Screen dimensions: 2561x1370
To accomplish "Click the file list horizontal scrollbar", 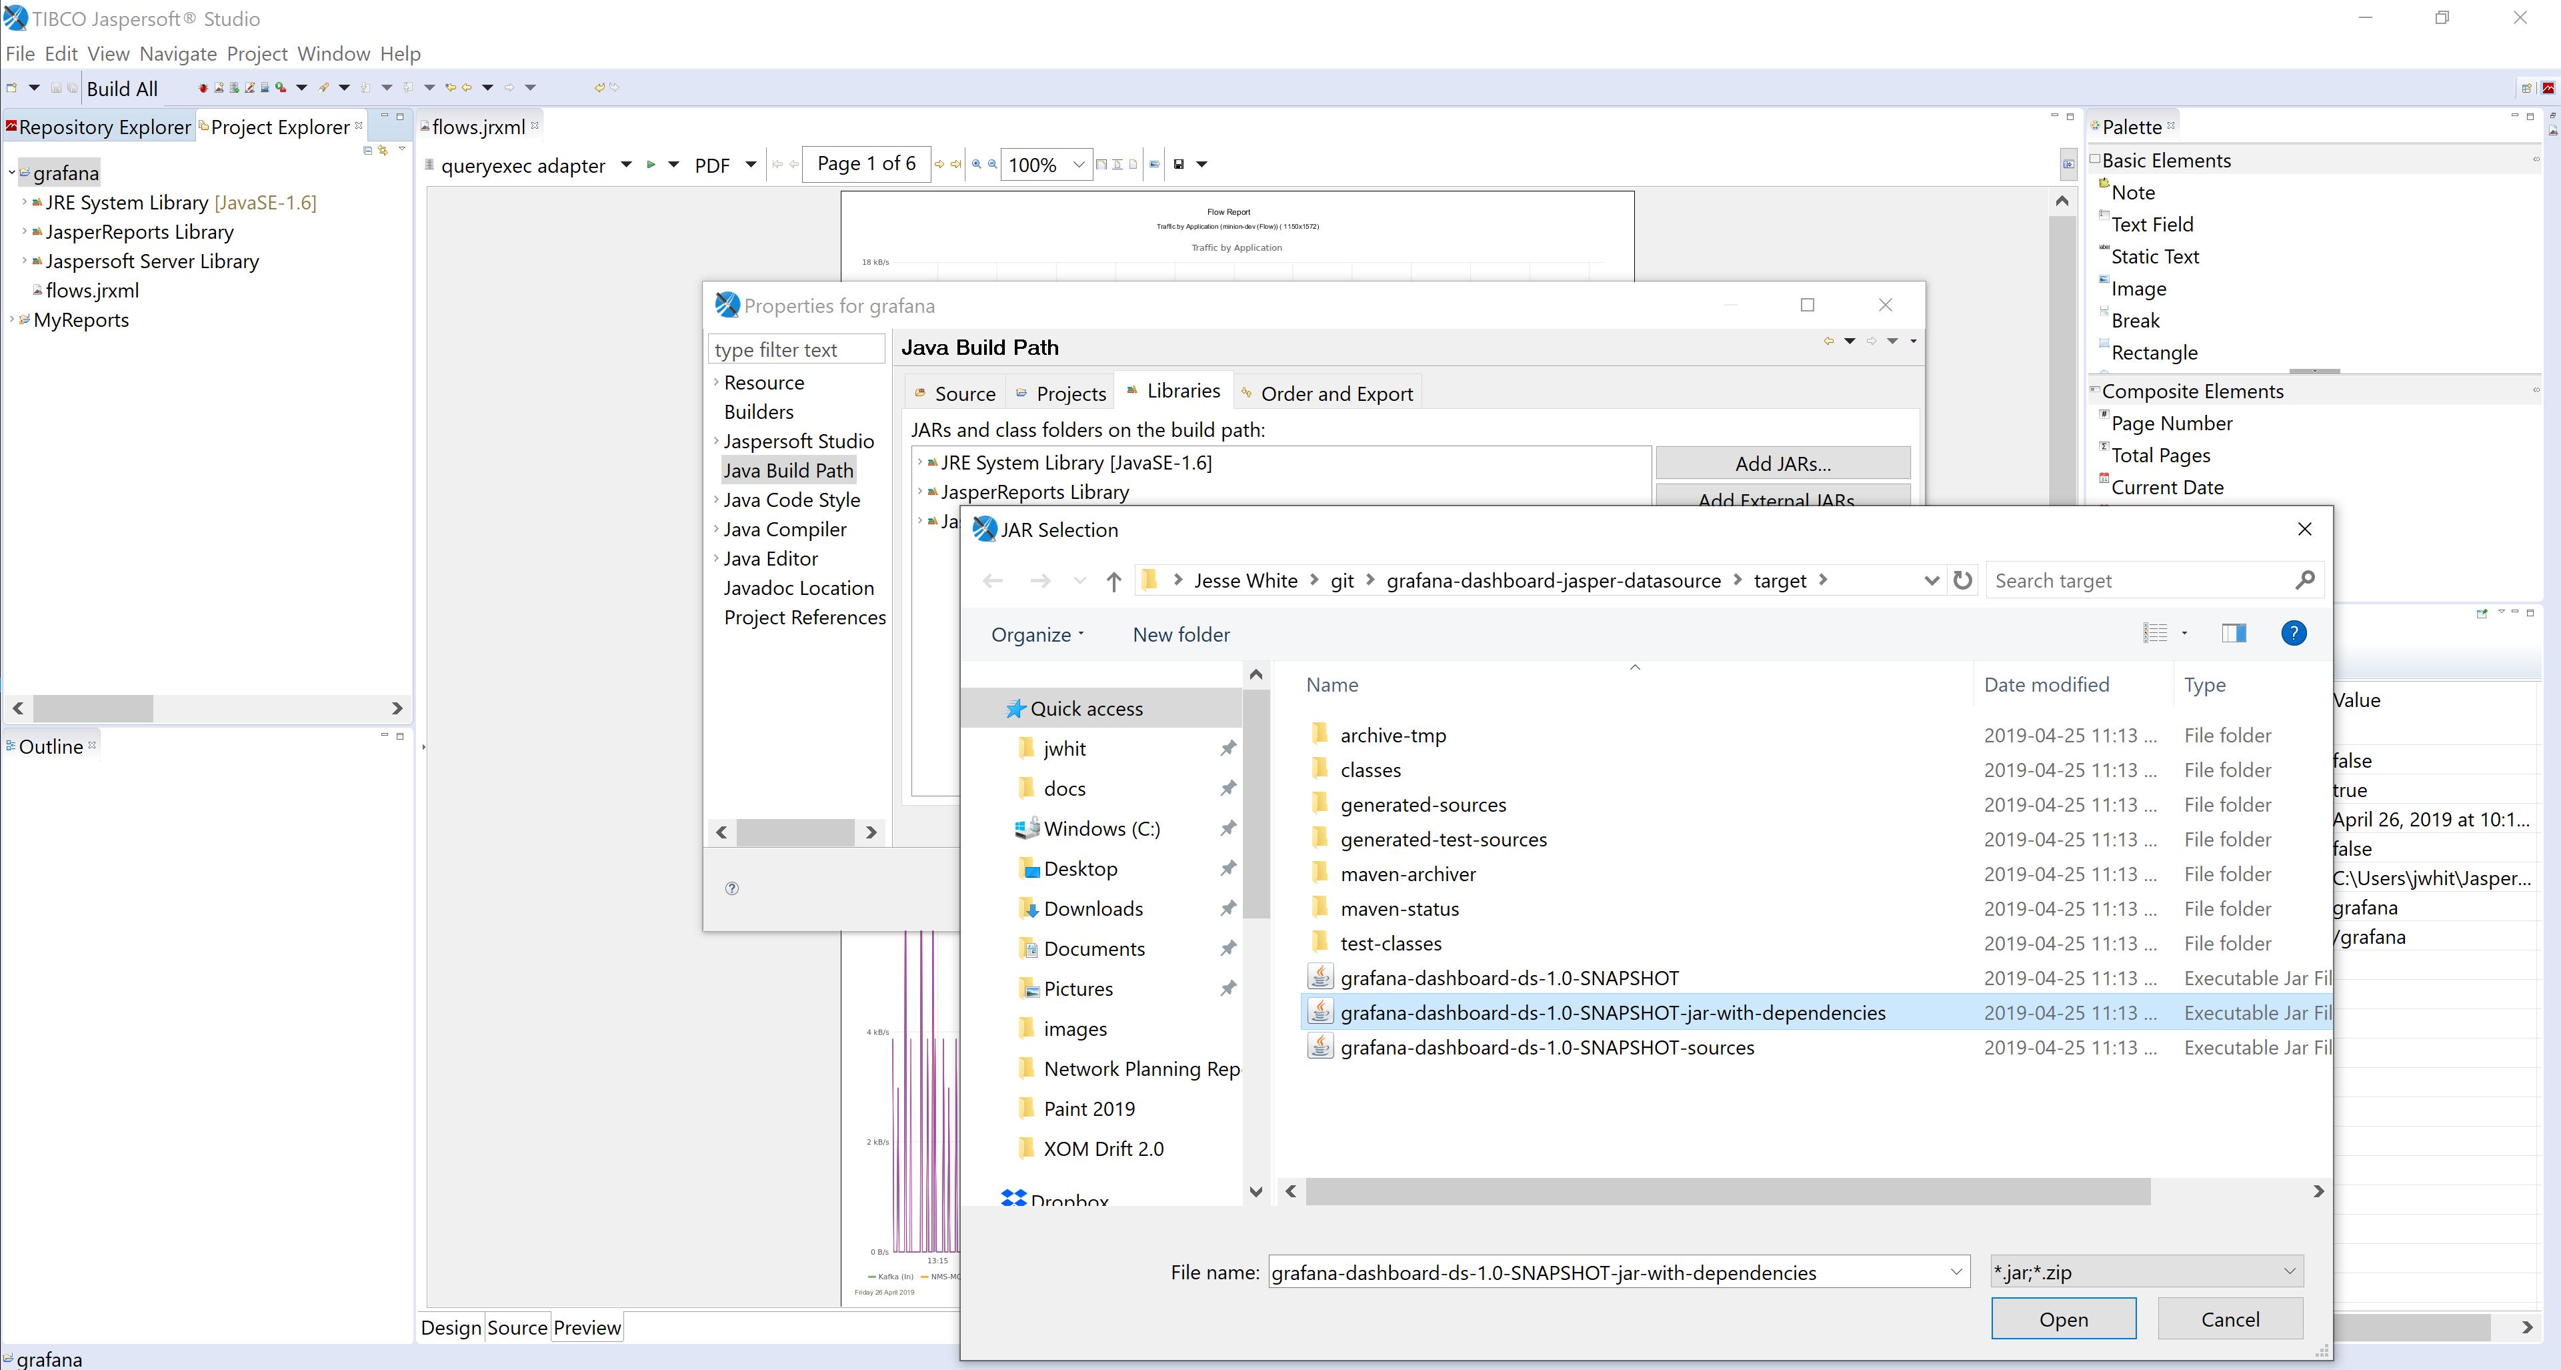I will 1728,1191.
